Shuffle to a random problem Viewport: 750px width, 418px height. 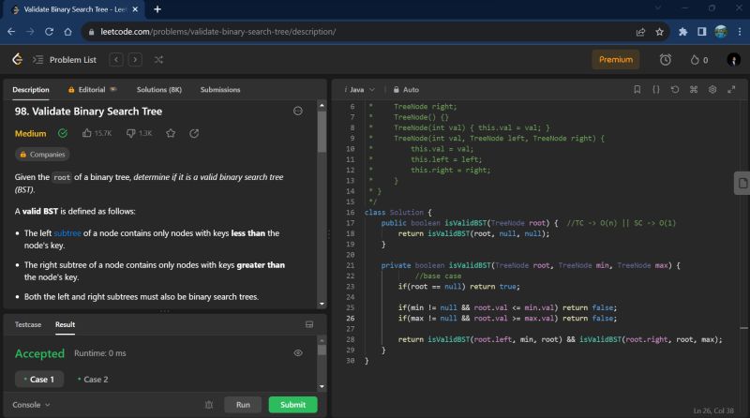tap(158, 60)
